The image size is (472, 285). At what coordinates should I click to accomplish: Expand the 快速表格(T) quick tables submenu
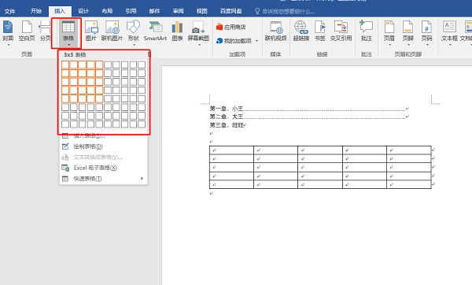point(103,179)
